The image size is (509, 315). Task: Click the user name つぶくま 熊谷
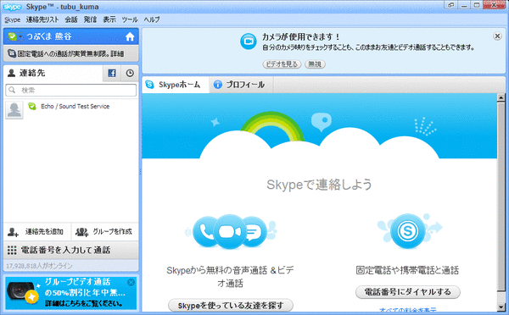(49, 36)
